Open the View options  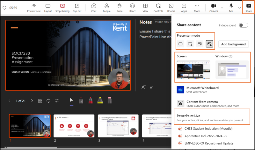145,8
